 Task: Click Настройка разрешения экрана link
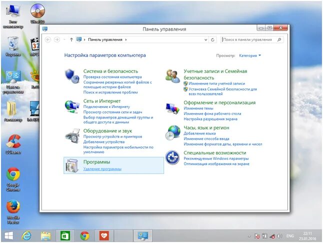(210, 119)
